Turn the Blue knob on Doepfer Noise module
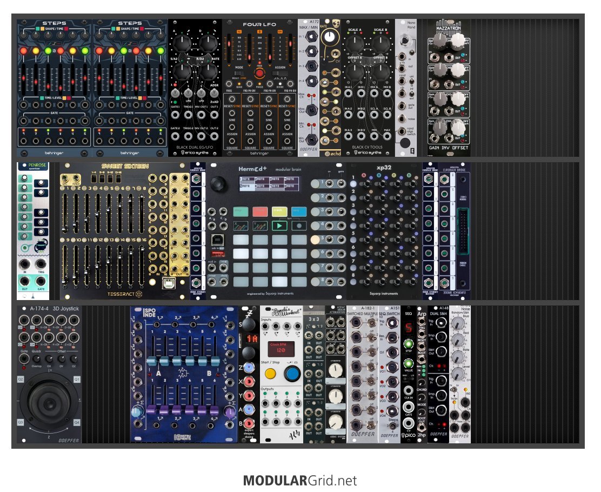The height and width of the screenshot is (492, 601). point(457,324)
